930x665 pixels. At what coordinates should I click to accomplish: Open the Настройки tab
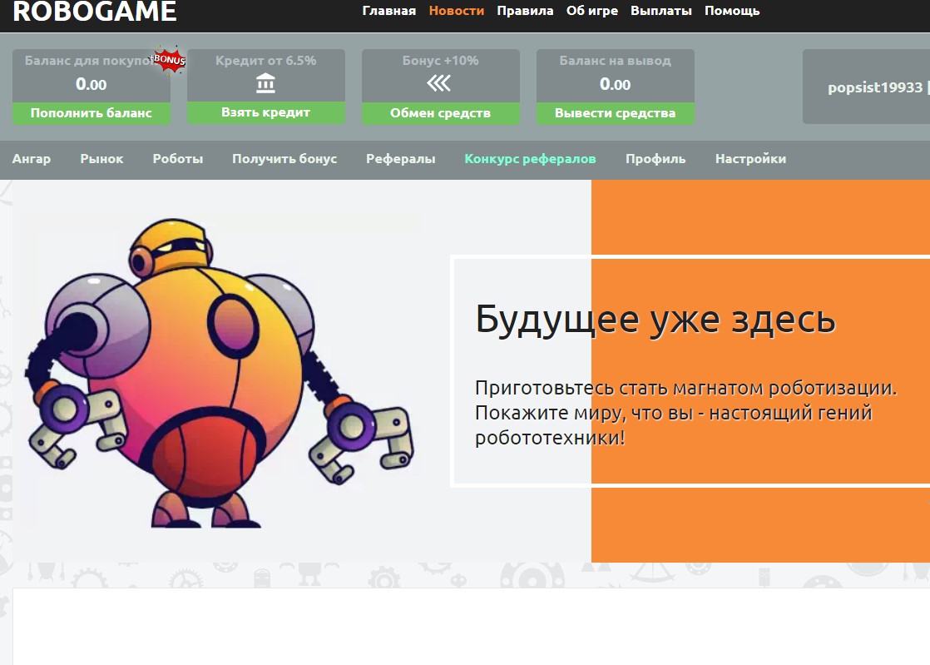(750, 158)
